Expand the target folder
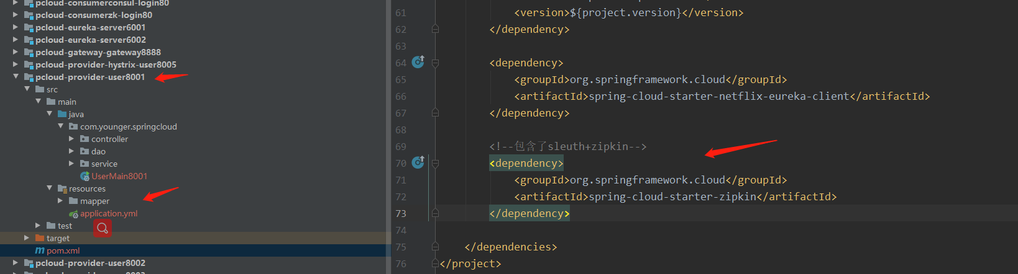The height and width of the screenshot is (274, 1018). click(27, 238)
